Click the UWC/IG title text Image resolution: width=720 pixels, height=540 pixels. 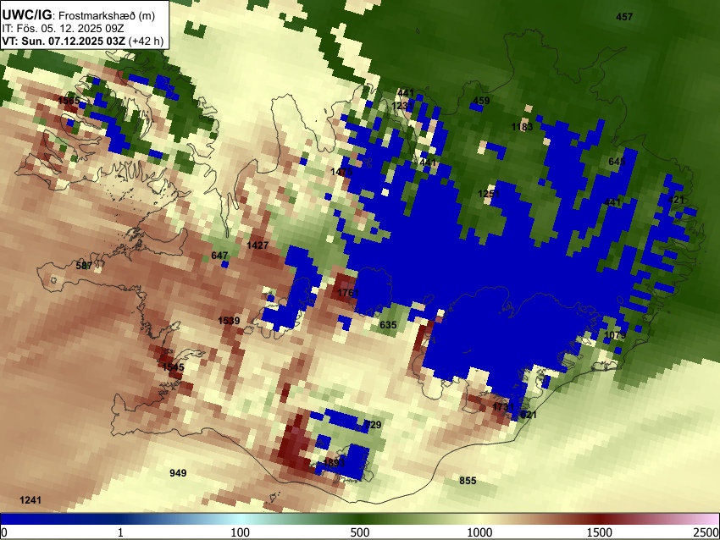point(26,14)
